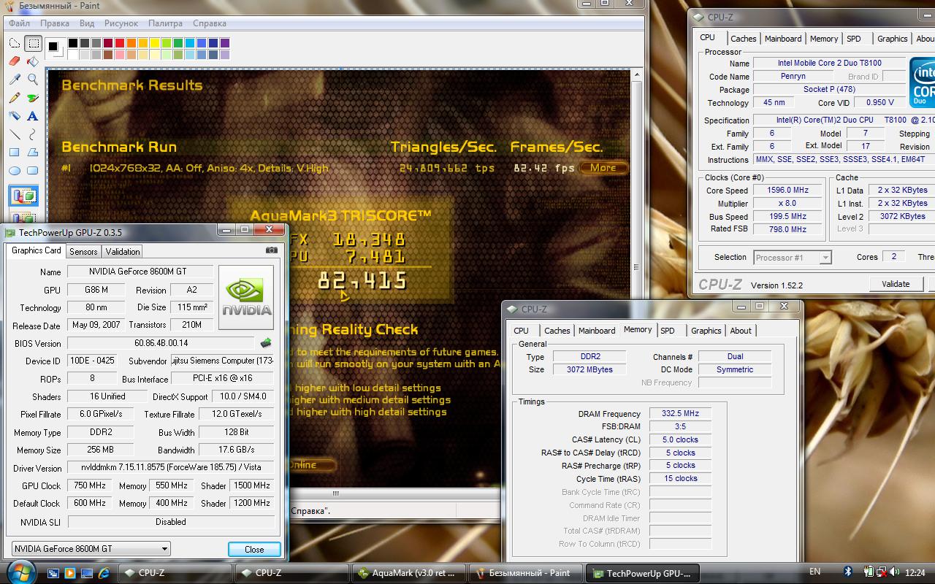Image resolution: width=935 pixels, height=584 pixels.
Task: Pick the Eraser tool in Paint
Action: click(x=14, y=62)
